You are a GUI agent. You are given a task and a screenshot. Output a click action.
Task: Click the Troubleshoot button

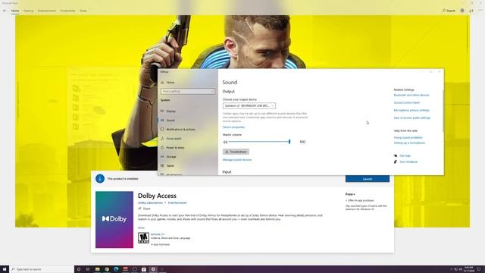pos(236,152)
